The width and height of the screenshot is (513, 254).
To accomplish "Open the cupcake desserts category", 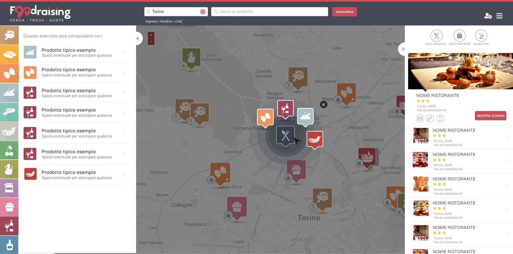I will click(9, 207).
